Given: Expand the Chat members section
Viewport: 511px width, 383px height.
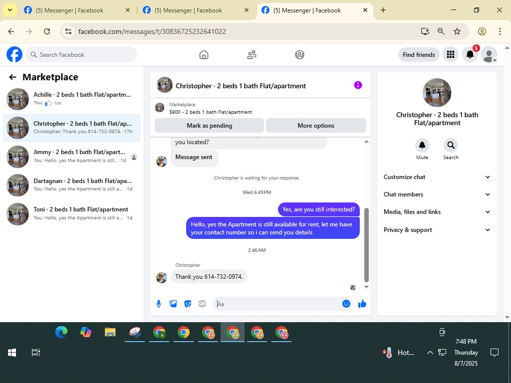Looking at the screenshot, I should tap(437, 194).
